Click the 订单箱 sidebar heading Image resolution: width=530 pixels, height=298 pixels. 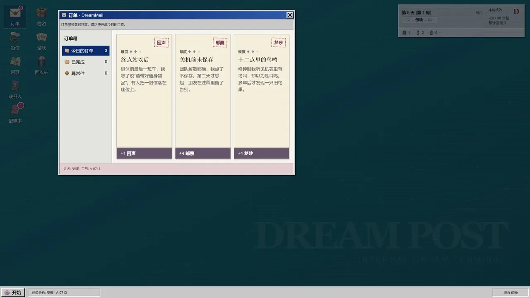pyautogui.click(x=70, y=38)
